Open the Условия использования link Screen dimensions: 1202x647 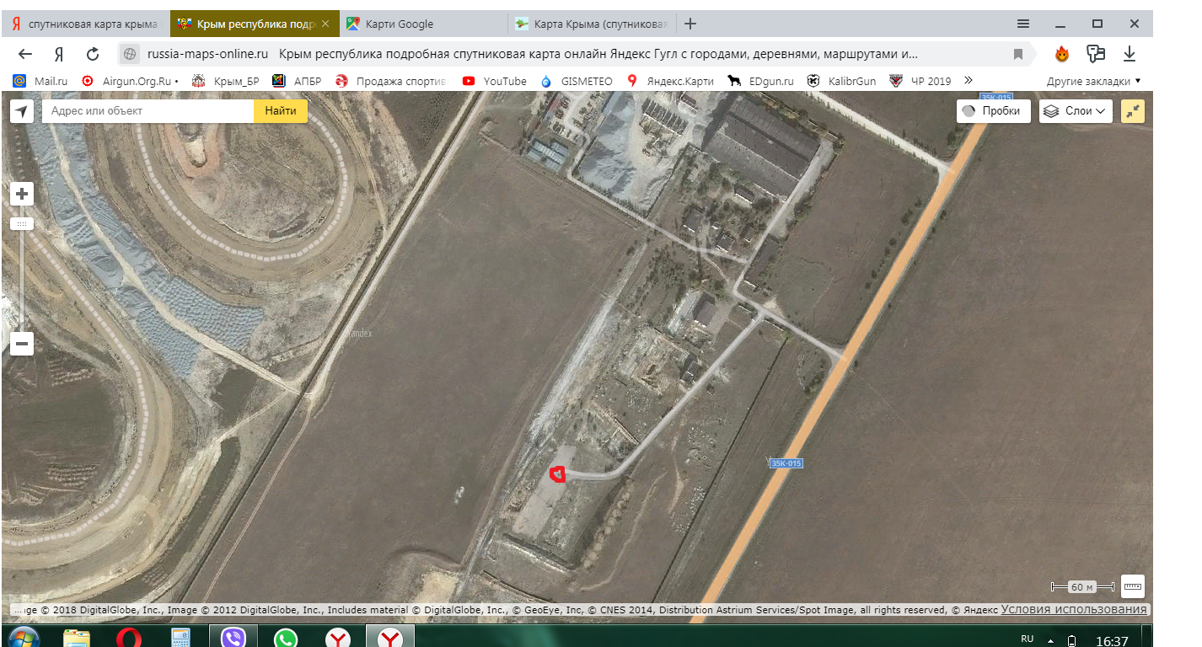pos(1073,610)
